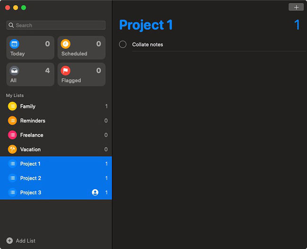Image resolution: width=307 pixels, height=249 pixels.
Task: Click the Collate notes reminder text
Action: tap(148, 44)
